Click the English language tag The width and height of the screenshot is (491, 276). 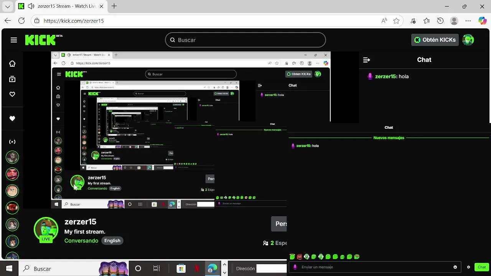coord(112,241)
